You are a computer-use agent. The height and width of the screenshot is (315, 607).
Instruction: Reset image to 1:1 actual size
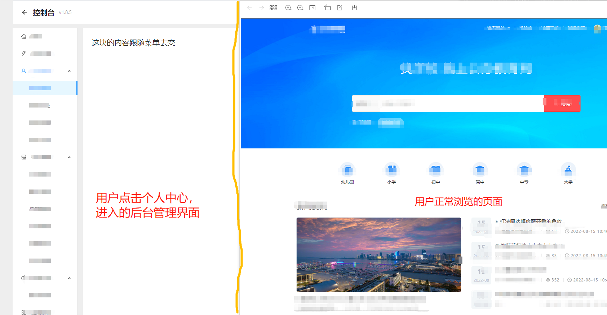(313, 8)
